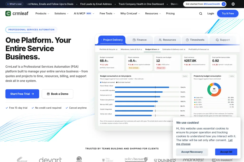244x162 pixels.
Task: Click Get started from $9/user/month banner
Action: coord(205,4)
